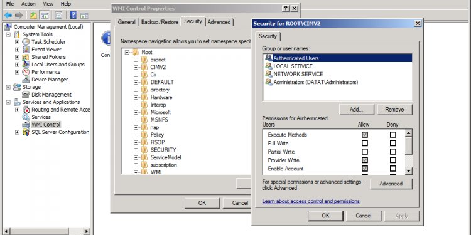Click the Authenticated Users group icon

pyautogui.click(x=269, y=58)
